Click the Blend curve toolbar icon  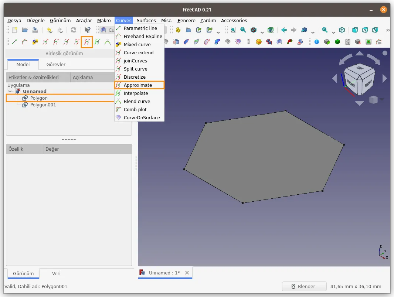tap(108, 42)
